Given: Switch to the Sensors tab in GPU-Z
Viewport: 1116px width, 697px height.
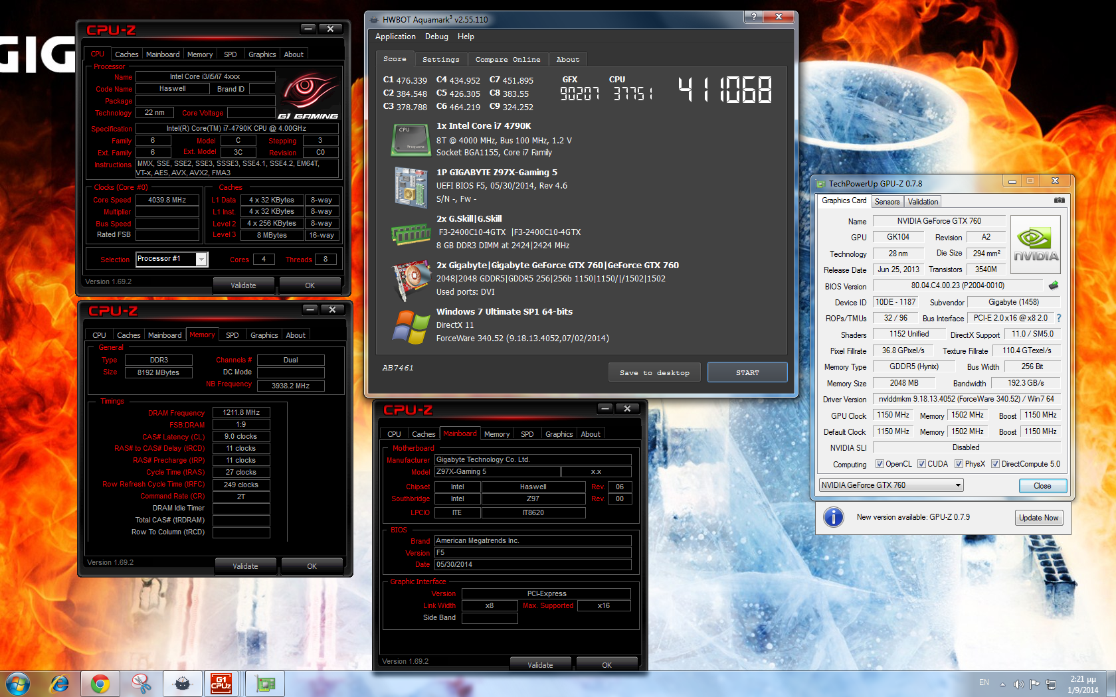Looking at the screenshot, I should pyautogui.click(x=887, y=202).
